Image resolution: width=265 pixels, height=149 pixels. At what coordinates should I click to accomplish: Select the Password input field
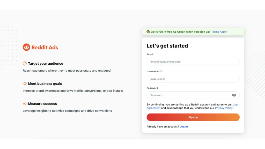189,95
